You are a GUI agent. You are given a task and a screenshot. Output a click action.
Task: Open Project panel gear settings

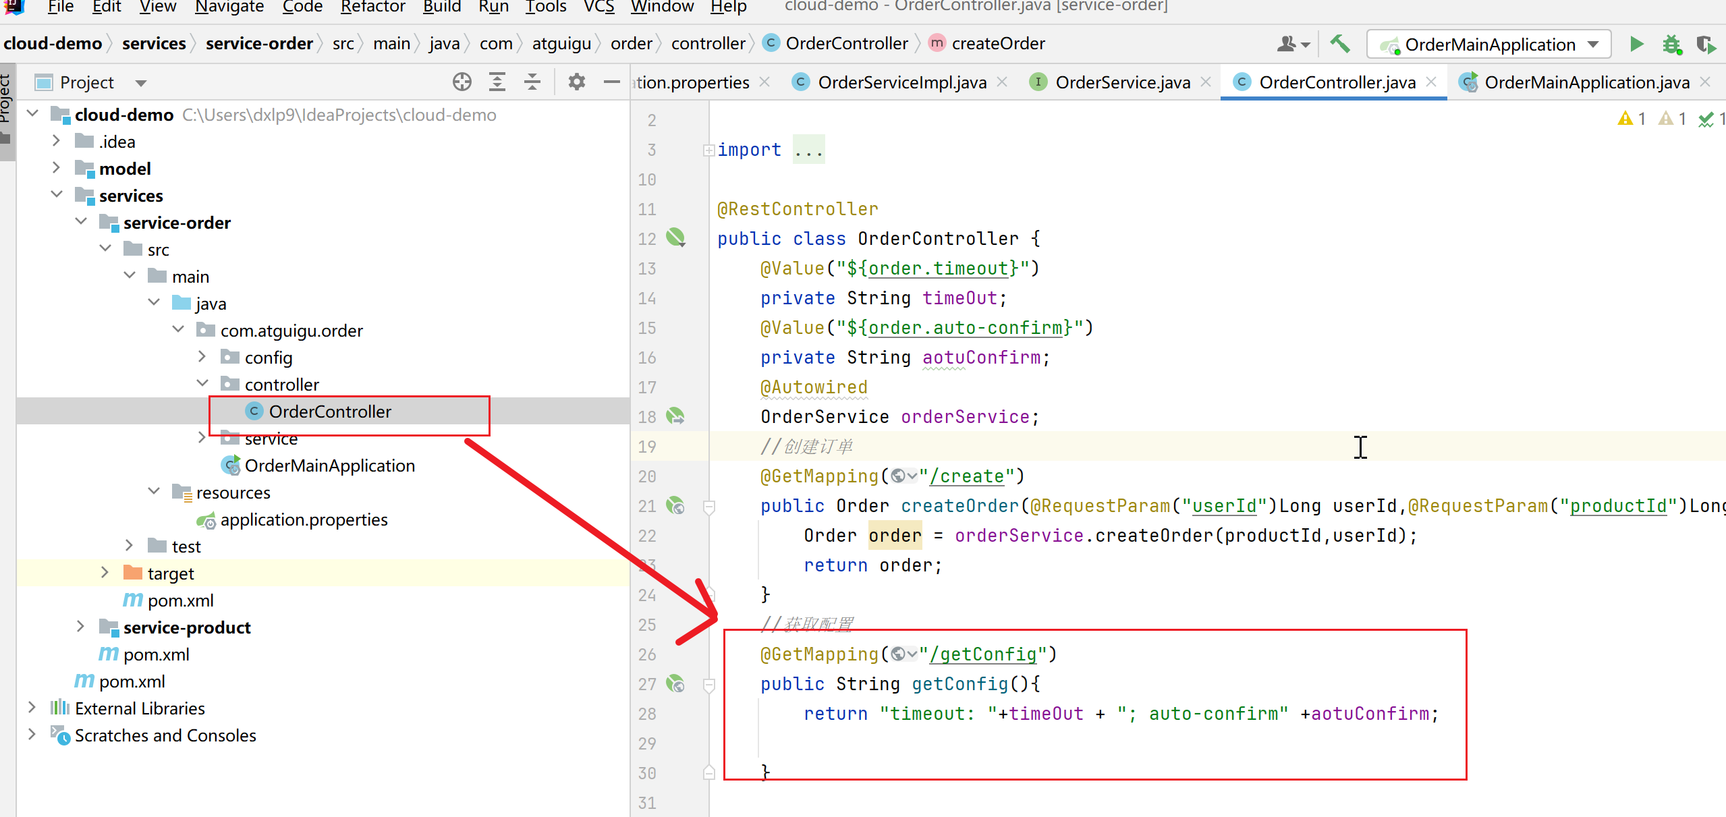click(x=576, y=82)
